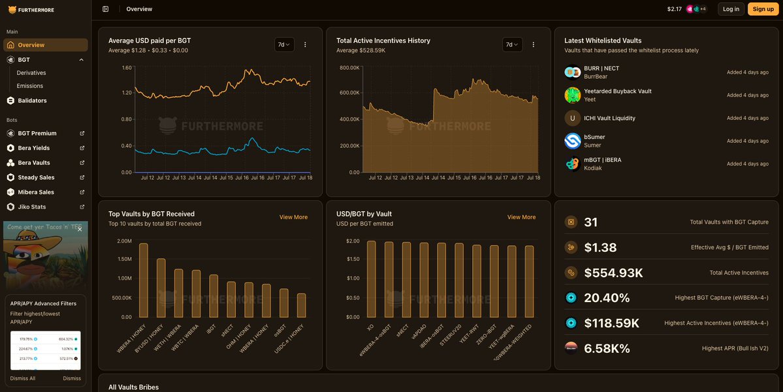Open 7d dropdown on Average USD chart

[284, 44]
